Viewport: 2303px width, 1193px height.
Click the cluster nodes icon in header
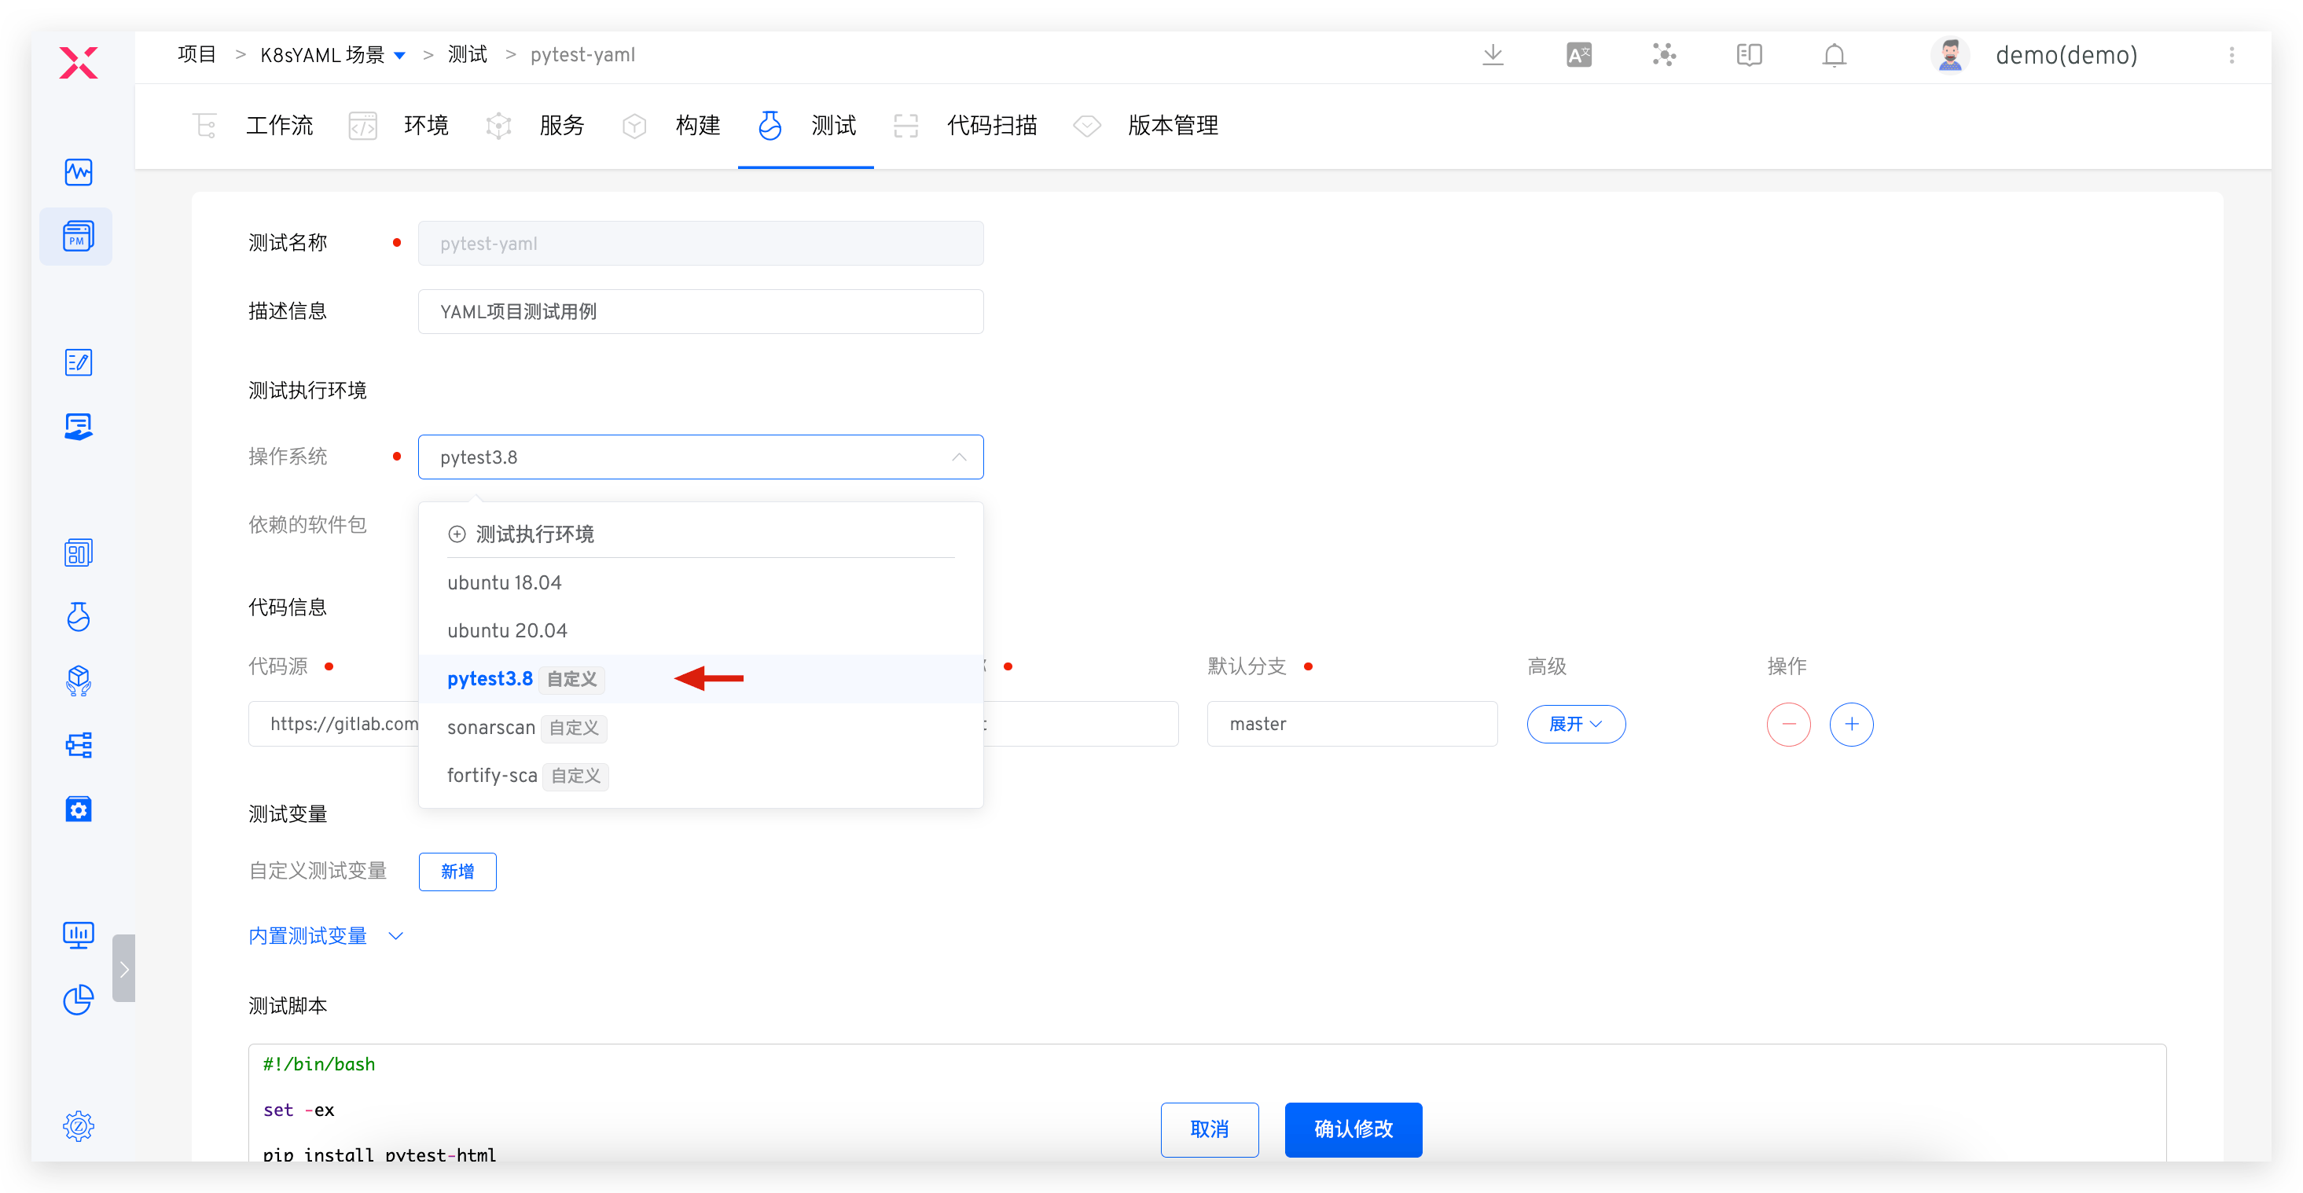coord(1664,54)
